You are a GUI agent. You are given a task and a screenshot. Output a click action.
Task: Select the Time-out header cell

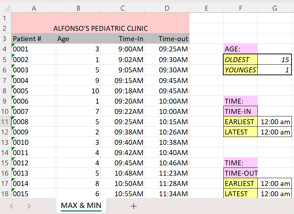coord(167,39)
